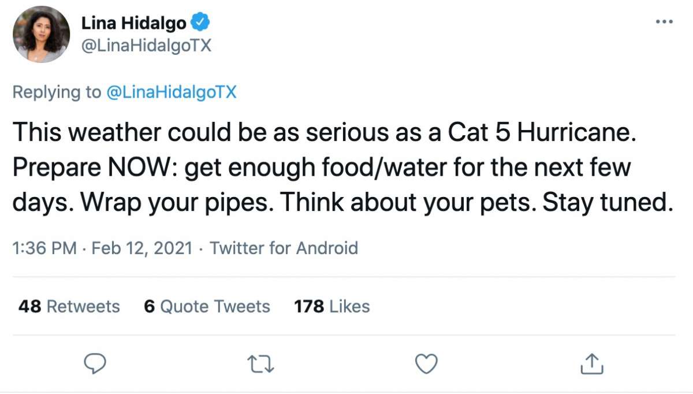Click the 1:36 PM timestamp
693x394 pixels.
point(44,248)
